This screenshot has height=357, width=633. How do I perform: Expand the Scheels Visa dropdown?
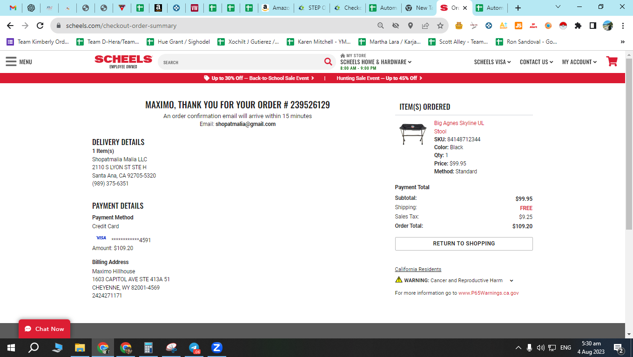(x=492, y=62)
